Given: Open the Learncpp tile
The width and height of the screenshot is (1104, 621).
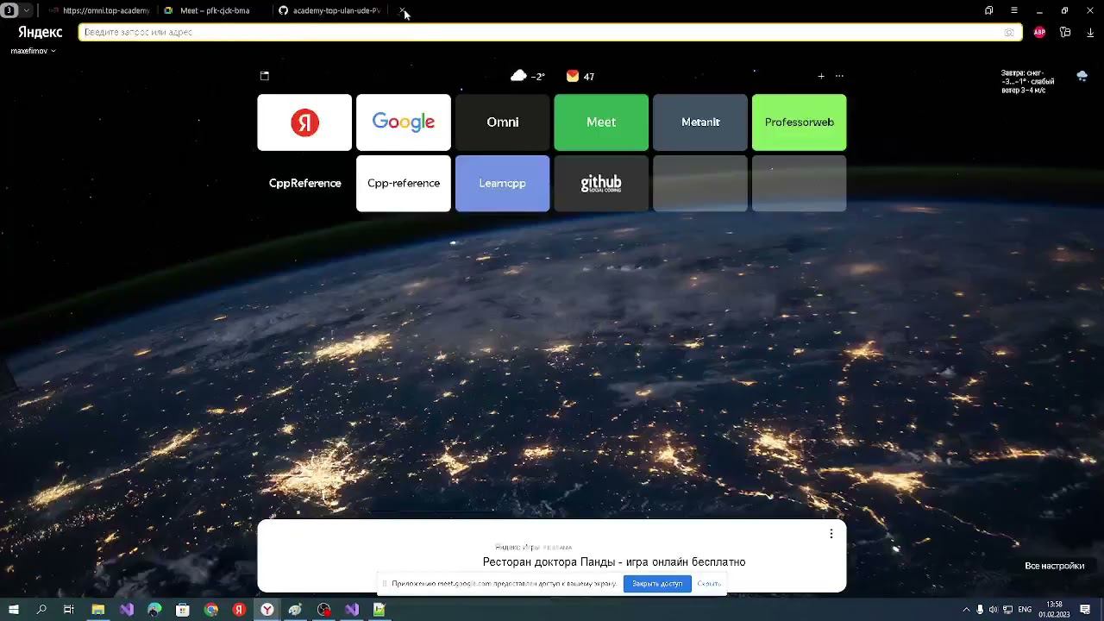Looking at the screenshot, I should (x=502, y=183).
